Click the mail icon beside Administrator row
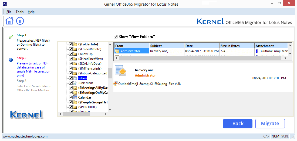297x141 pixels. point(117,51)
